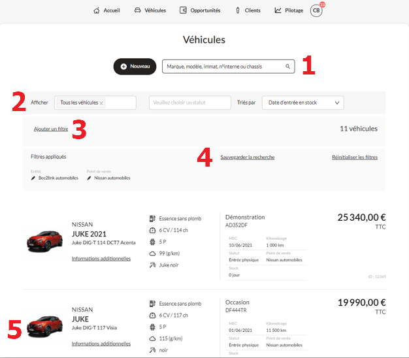
Task: Click the 'Ajouter un filtre' link
Action: coord(51,129)
